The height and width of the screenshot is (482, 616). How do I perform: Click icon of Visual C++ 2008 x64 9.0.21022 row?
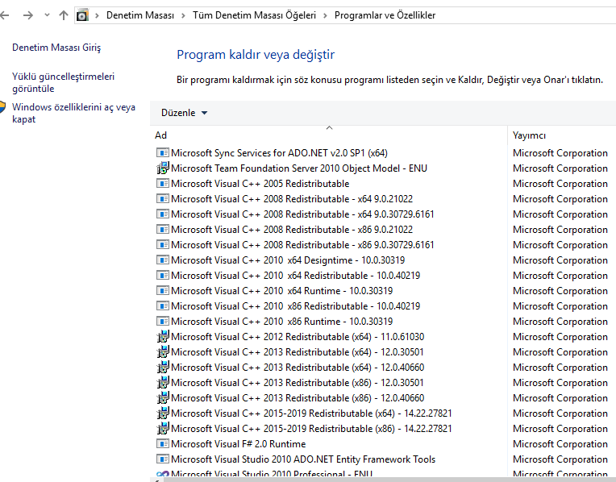click(163, 199)
